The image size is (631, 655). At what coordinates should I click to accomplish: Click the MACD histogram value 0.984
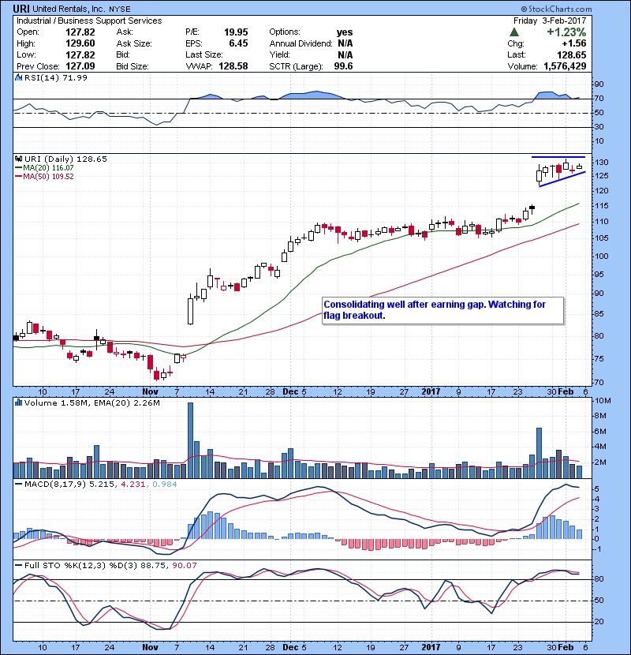pyautogui.click(x=165, y=485)
